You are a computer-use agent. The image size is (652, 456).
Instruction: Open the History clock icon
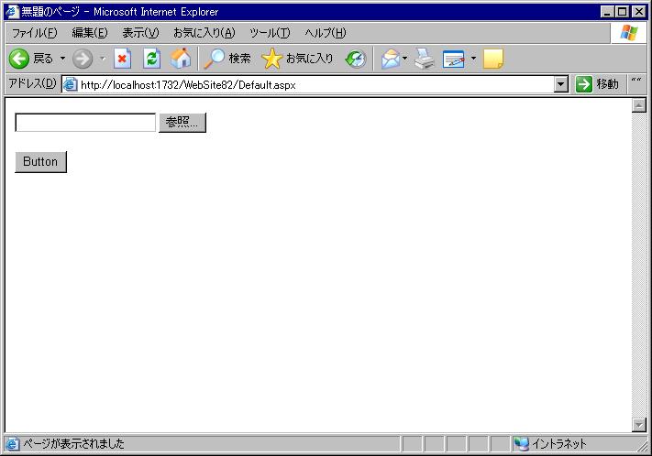[356, 59]
